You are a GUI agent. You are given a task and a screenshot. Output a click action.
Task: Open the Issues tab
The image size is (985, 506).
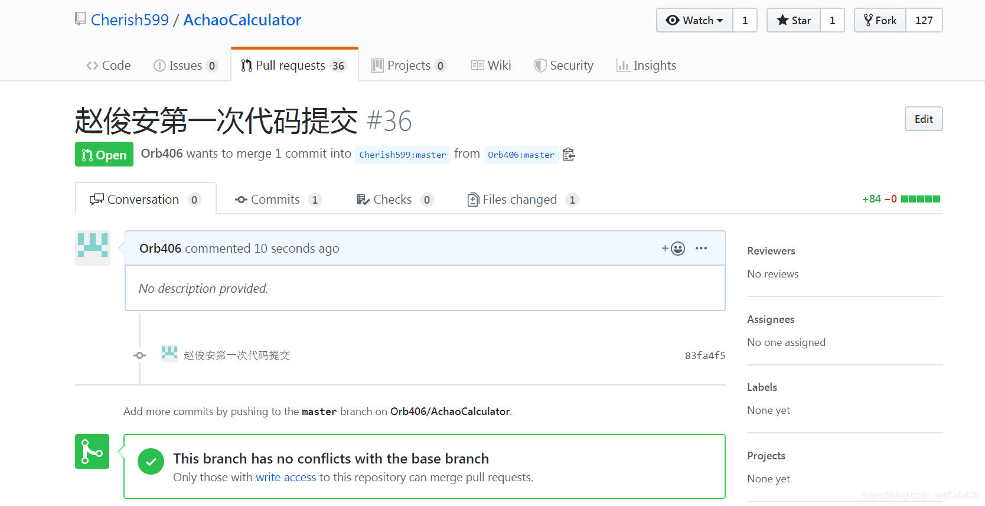coord(185,66)
